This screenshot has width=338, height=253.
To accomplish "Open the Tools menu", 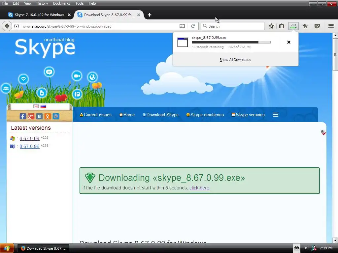I will [x=79, y=3].
